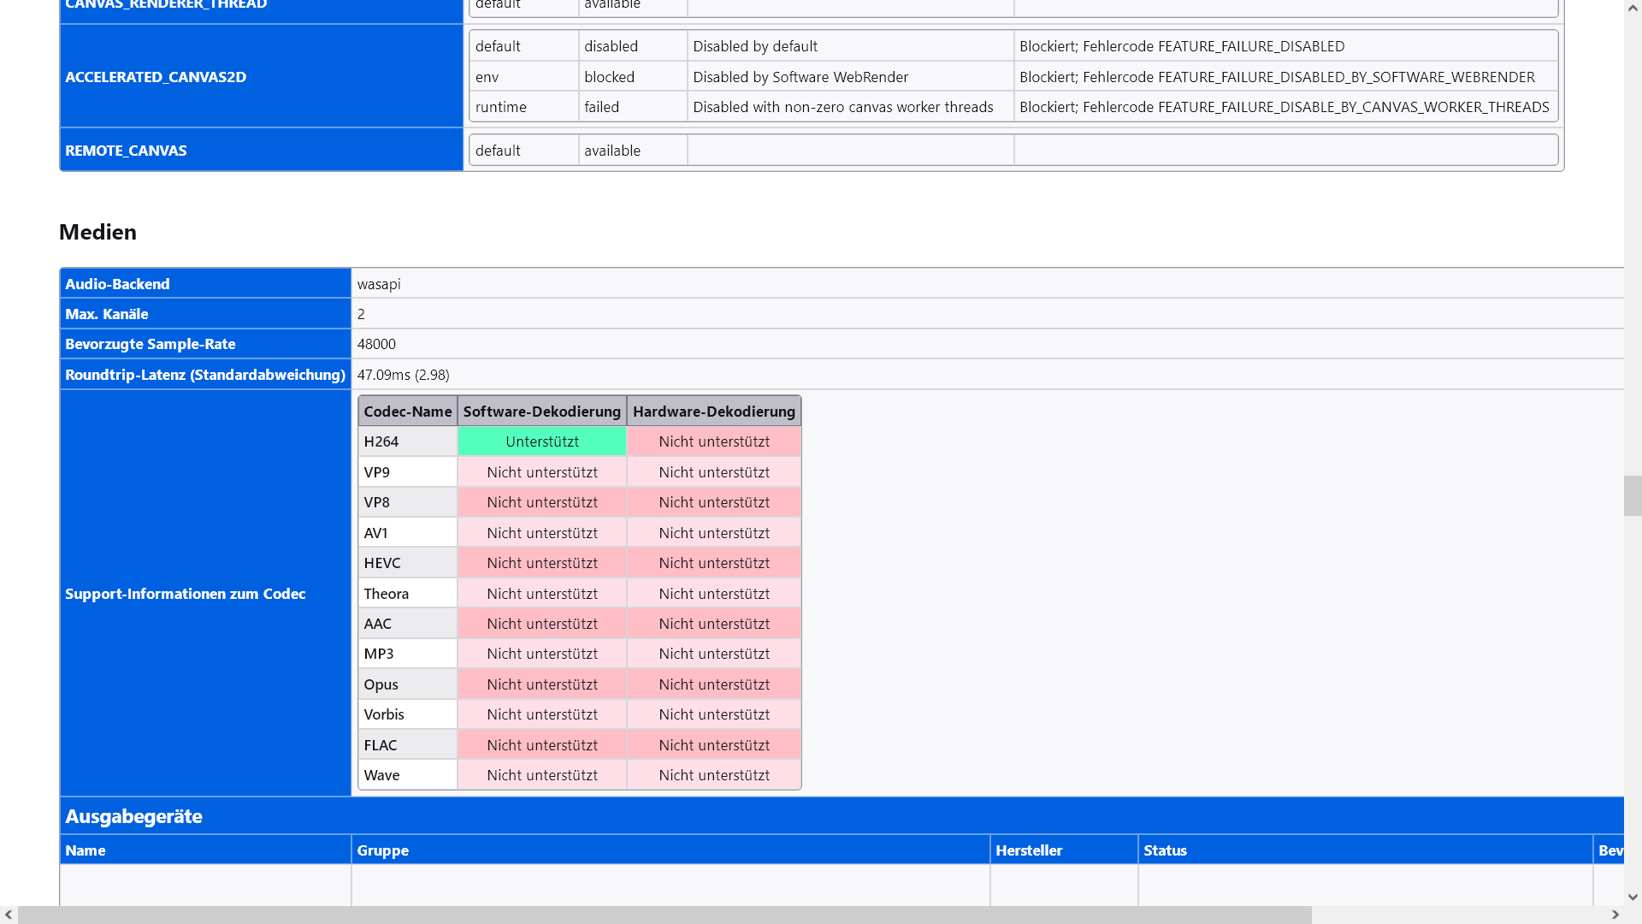Click the green H264 'Unterstützt' cell
This screenshot has height=924, width=1642.
[x=541, y=441]
